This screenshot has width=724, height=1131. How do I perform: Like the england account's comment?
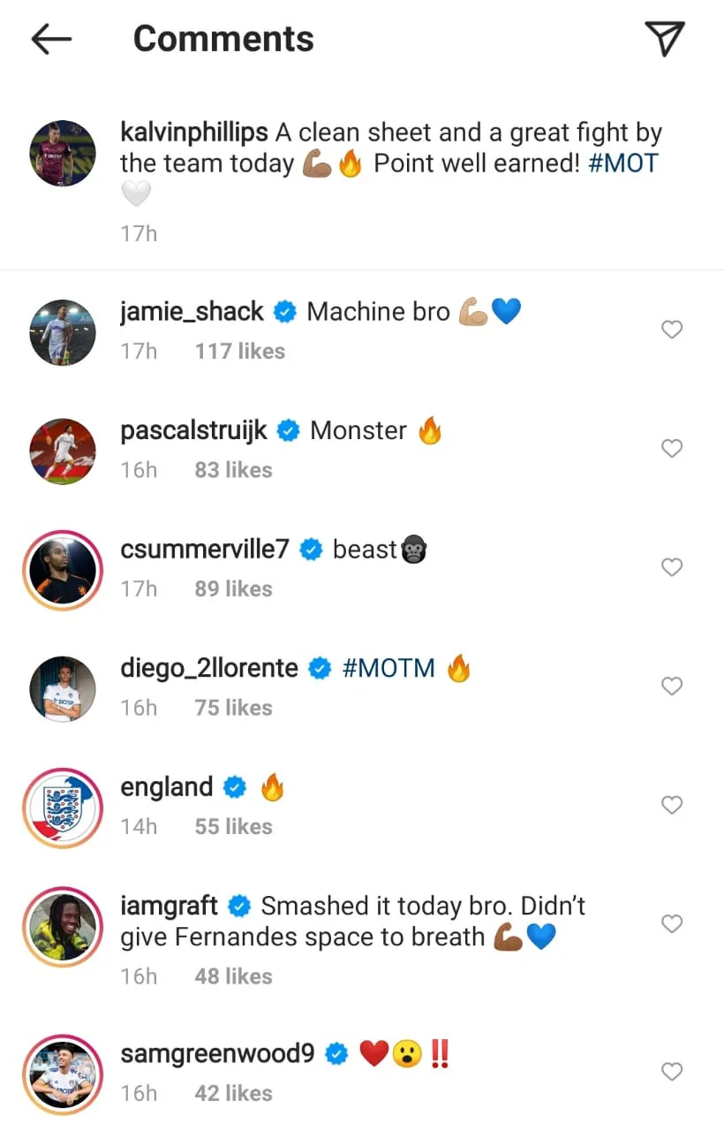(672, 805)
